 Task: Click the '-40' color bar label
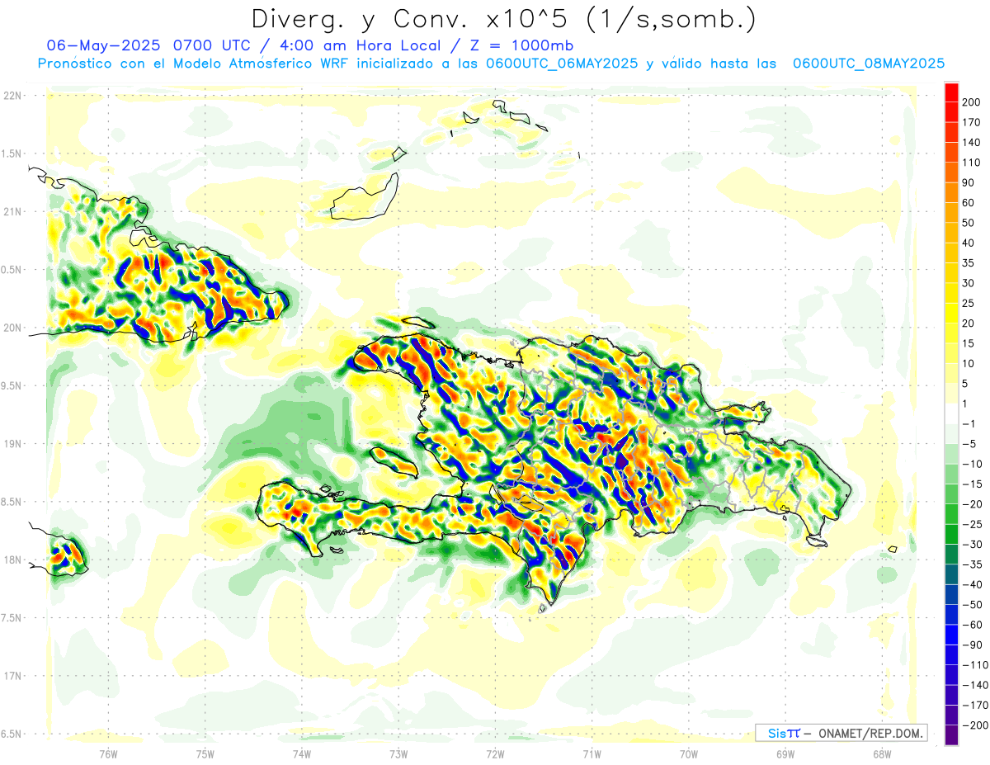click(973, 585)
